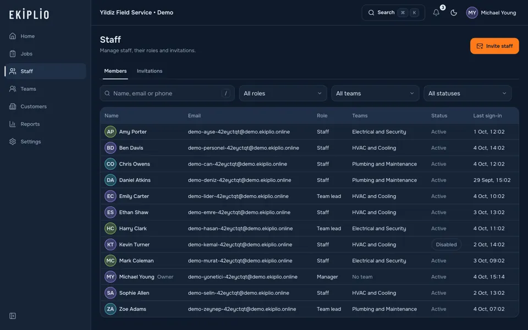This screenshot has width=528, height=330.
Task: Click the Status column header
Action: (439, 116)
